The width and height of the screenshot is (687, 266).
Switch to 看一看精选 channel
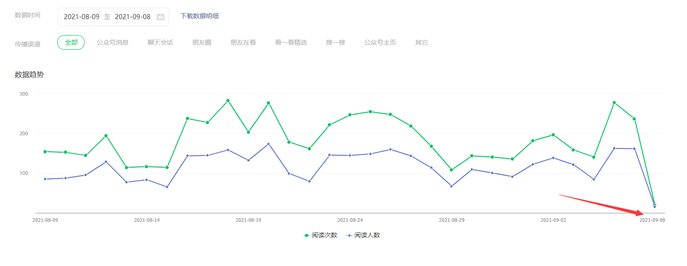(291, 42)
